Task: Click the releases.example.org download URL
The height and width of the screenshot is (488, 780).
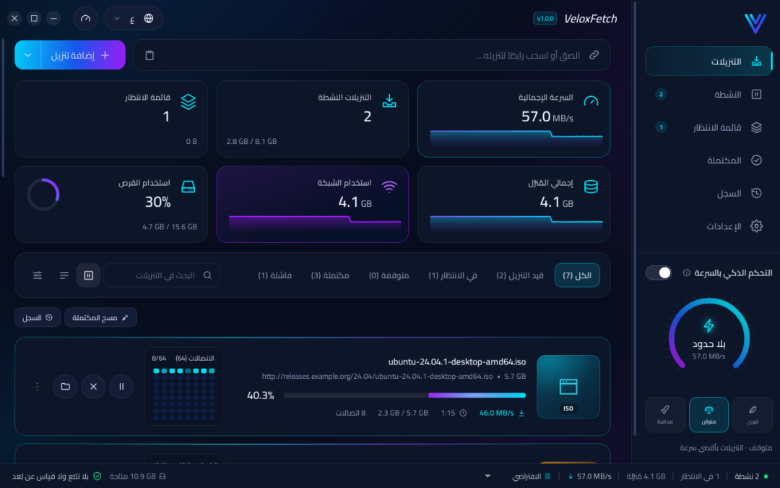Action: (x=377, y=376)
